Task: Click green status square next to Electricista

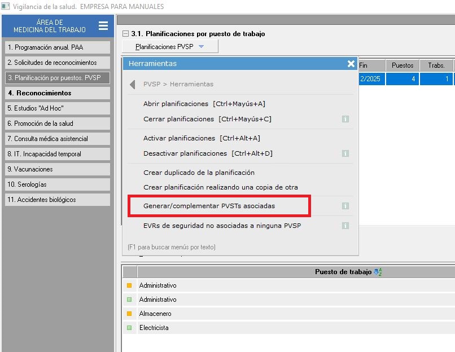Action: click(129, 328)
